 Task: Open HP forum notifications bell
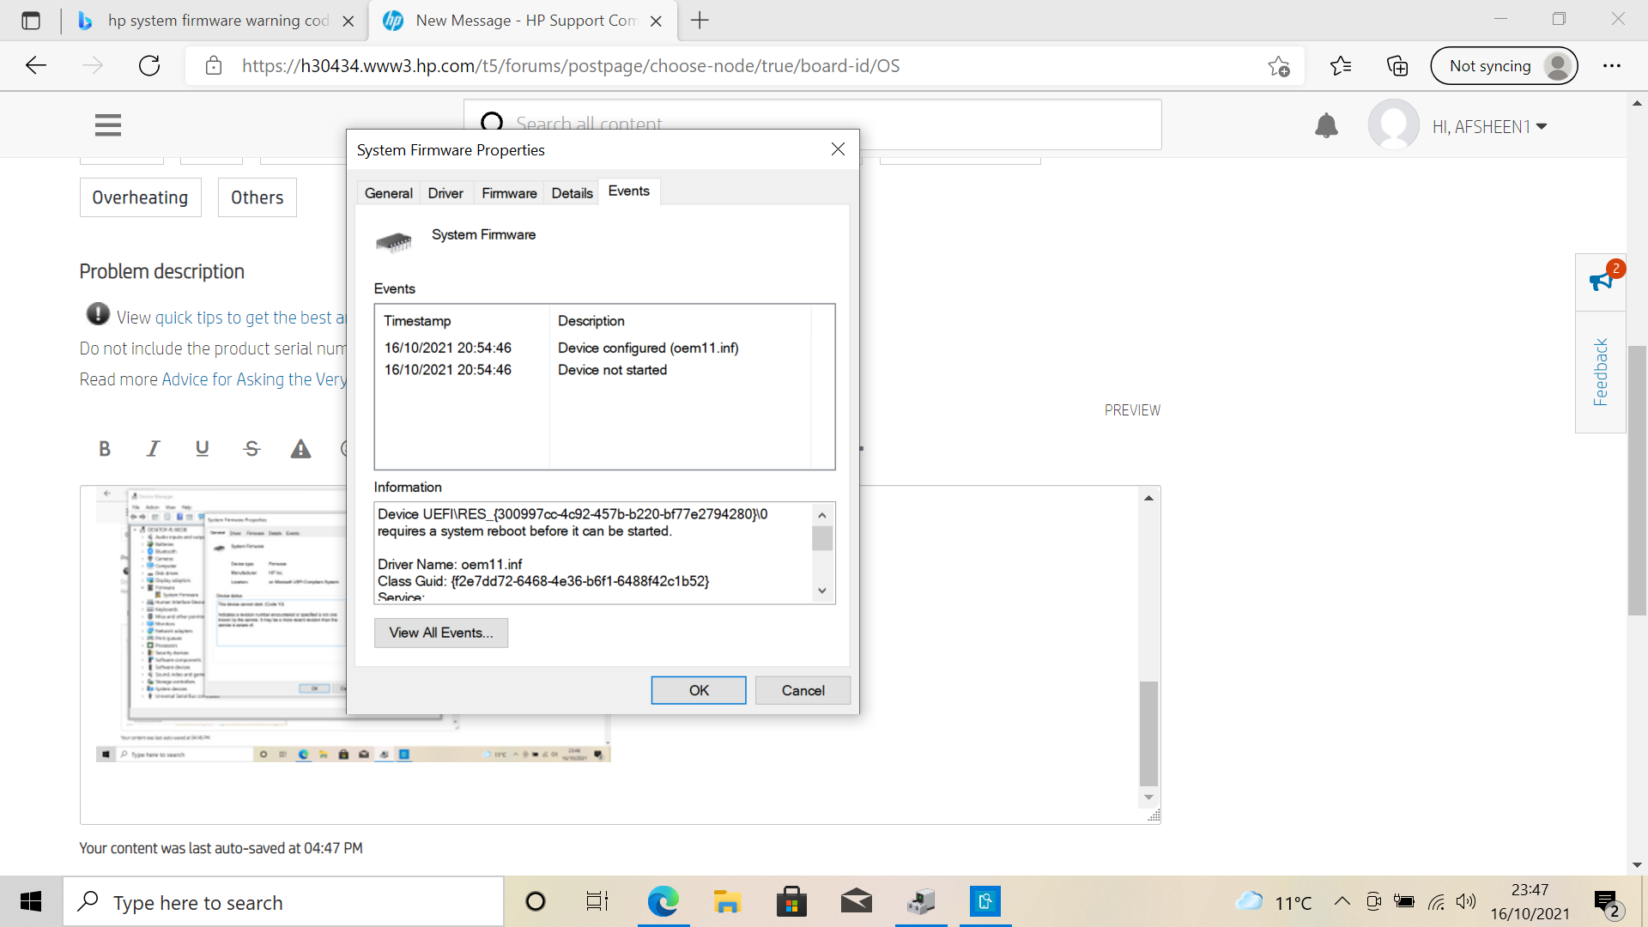[x=1326, y=126]
